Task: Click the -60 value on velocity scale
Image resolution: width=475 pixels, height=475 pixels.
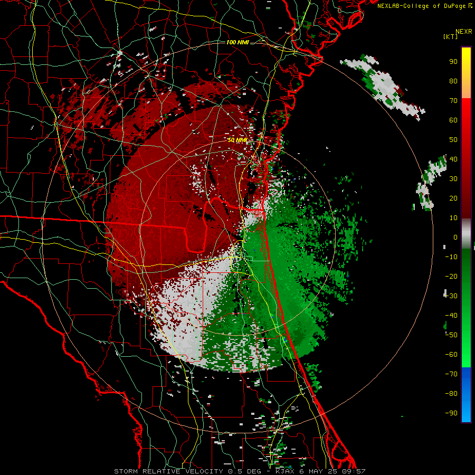Action: click(451, 355)
